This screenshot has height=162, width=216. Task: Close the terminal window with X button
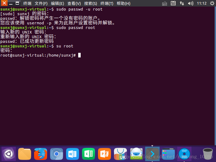click(4, 3)
